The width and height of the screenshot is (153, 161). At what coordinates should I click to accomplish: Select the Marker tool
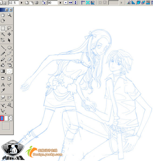3,59
